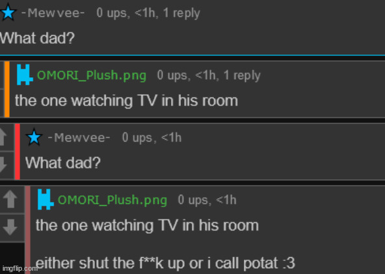The height and width of the screenshot is (274, 385).
Task: Click the "either shut the f**k up" comment text
Action: point(165,263)
